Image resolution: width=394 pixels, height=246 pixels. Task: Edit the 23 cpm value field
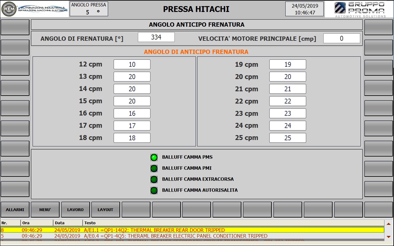point(288,113)
